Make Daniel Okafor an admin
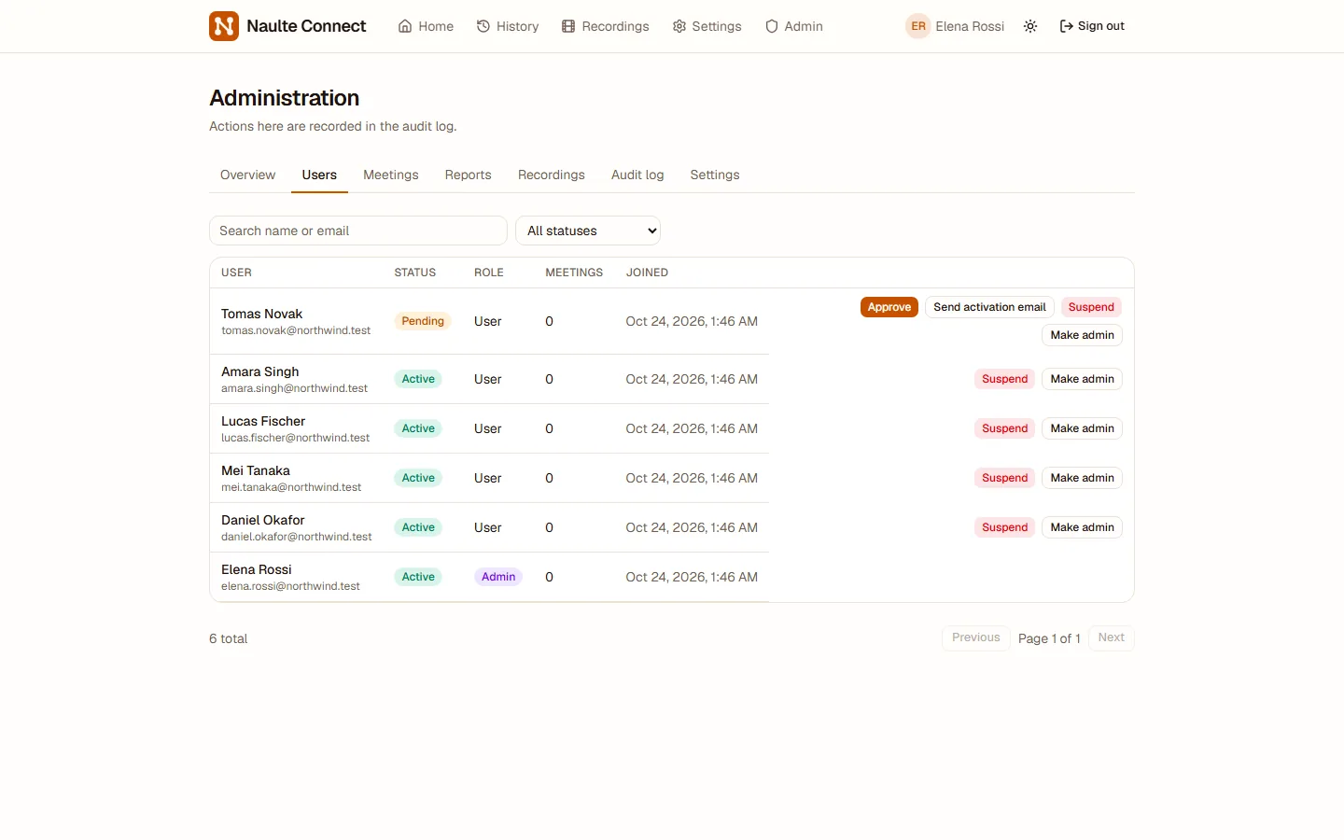 point(1082,527)
